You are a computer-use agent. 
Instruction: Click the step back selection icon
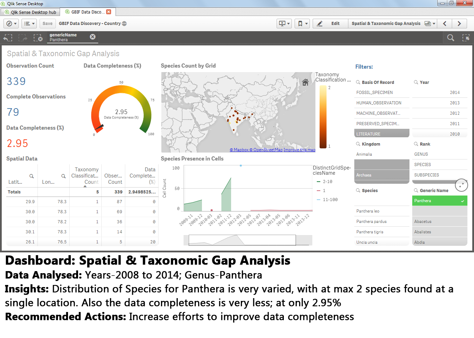(8, 38)
